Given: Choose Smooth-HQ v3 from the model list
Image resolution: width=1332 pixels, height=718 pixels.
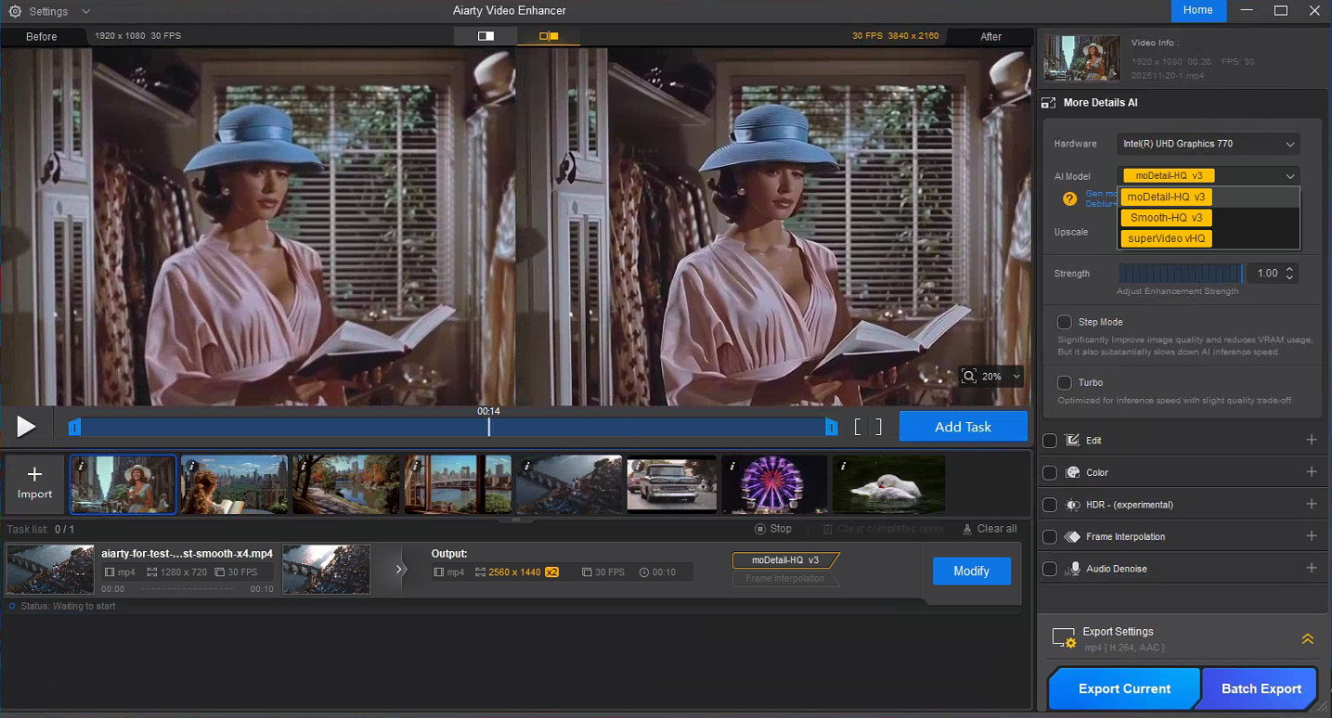Looking at the screenshot, I should (x=1166, y=218).
